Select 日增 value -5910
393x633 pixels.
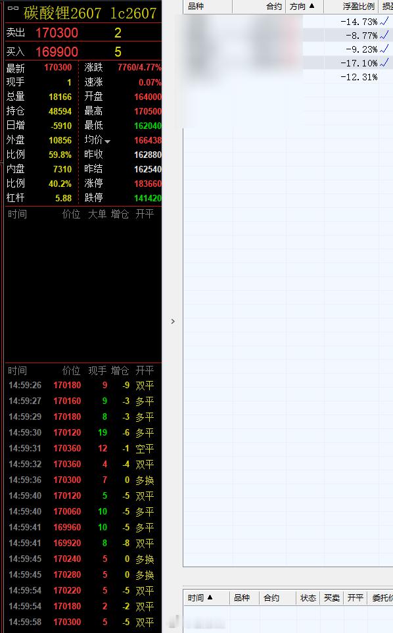tap(61, 126)
